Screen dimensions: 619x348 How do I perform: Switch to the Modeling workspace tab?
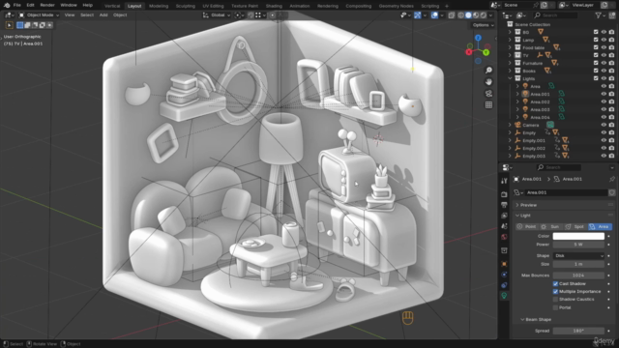(x=159, y=6)
